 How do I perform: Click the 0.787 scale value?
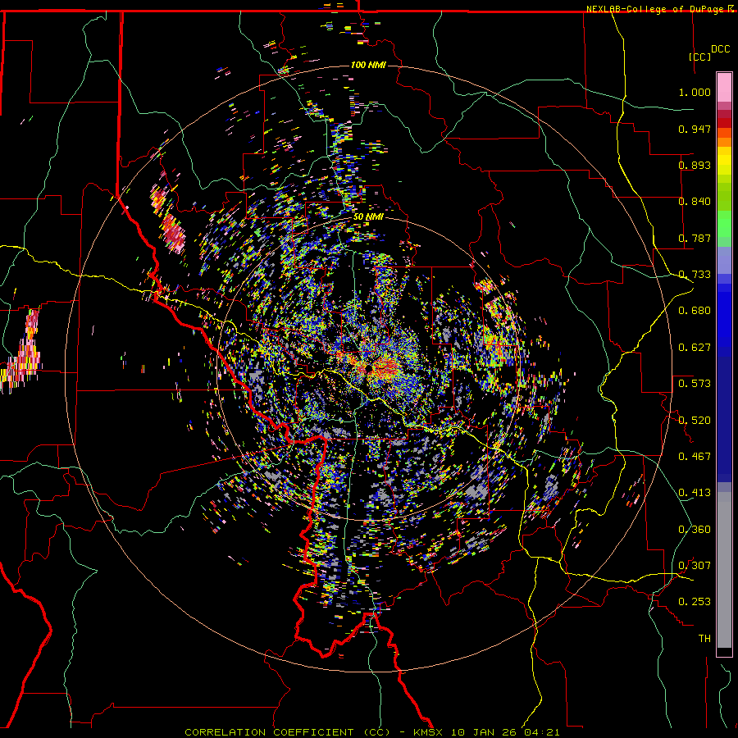coord(695,238)
